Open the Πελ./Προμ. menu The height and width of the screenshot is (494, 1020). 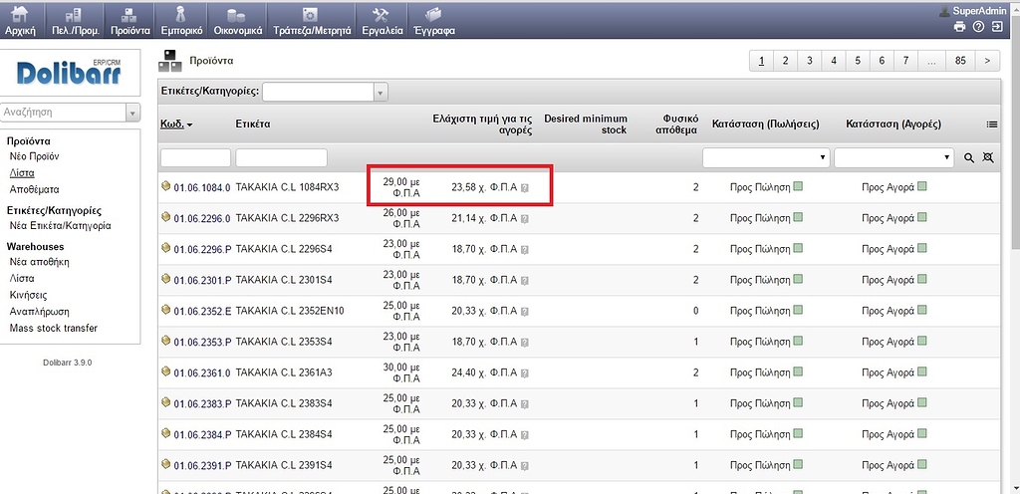75,20
